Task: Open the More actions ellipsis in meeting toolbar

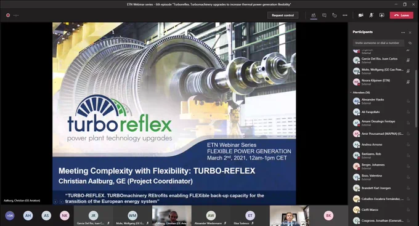Action: coord(345,15)
